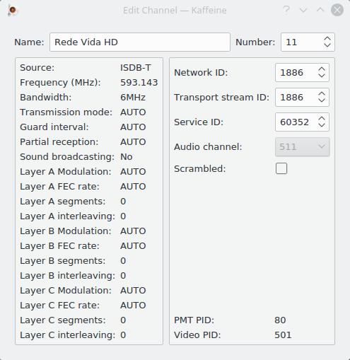
Task: Click the Transport stream ID value field
Action: [296, 97]
